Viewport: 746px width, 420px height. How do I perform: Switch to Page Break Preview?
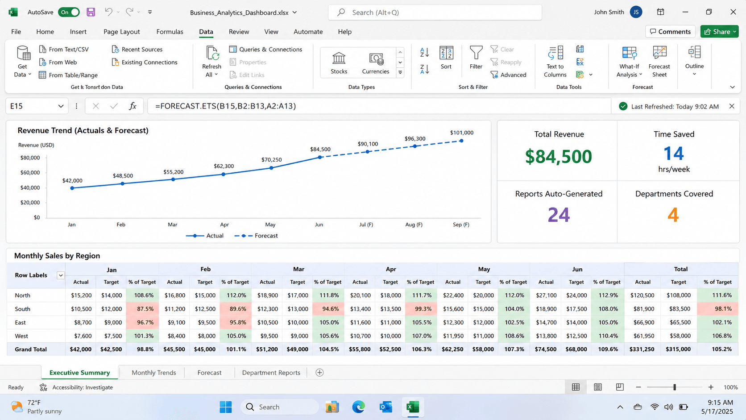[x=620, y=387]
